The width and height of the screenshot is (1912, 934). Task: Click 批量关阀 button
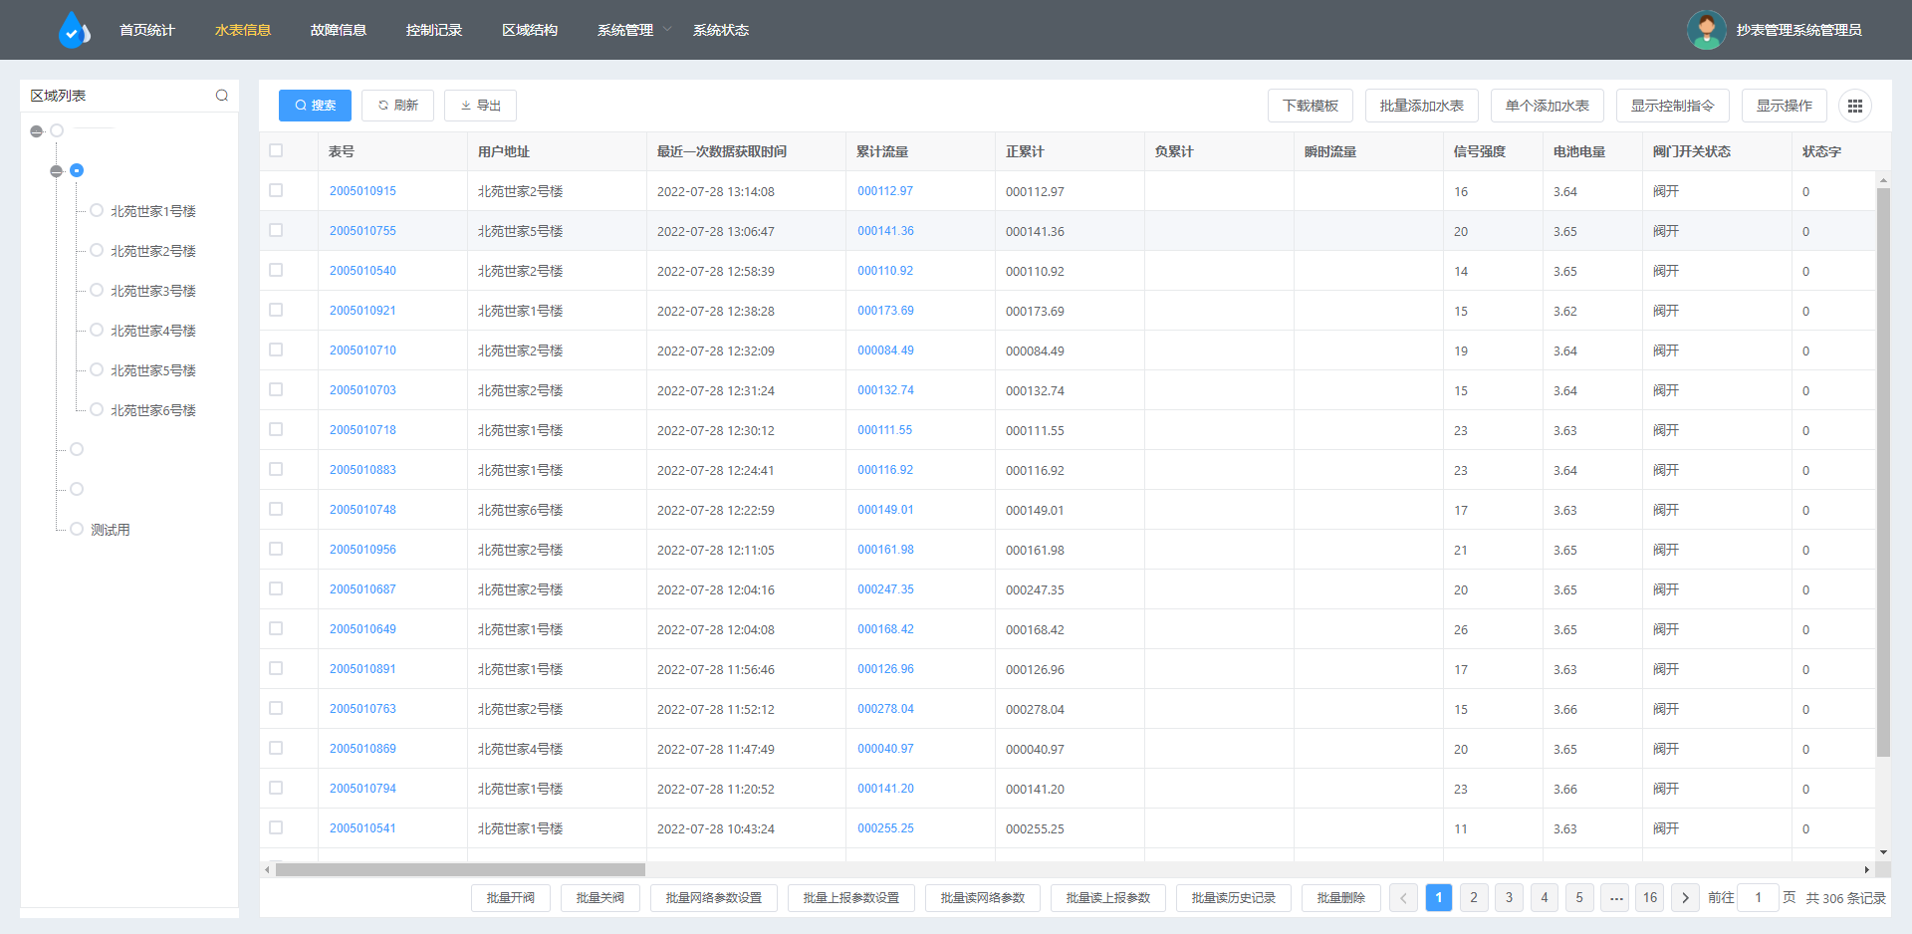pos(600,897)
